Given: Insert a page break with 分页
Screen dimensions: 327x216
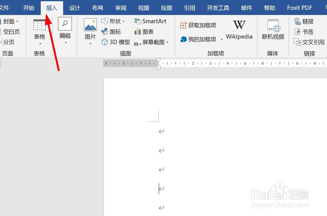Looking at the screenshot, I should pyautogui.click(x=10, y=42).
